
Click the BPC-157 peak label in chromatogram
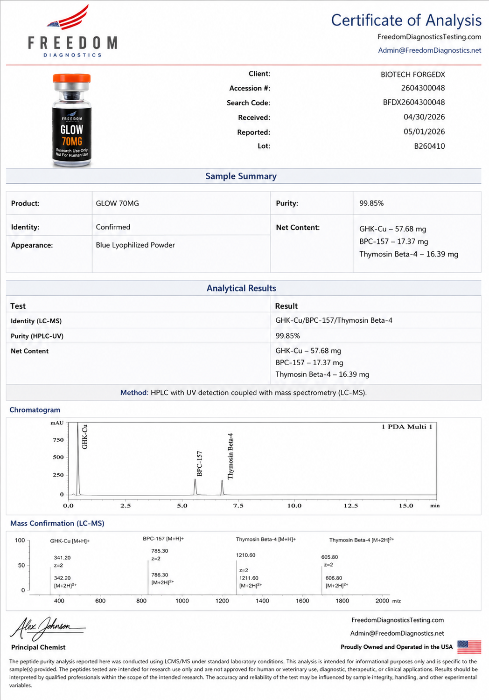pos(200,464)
